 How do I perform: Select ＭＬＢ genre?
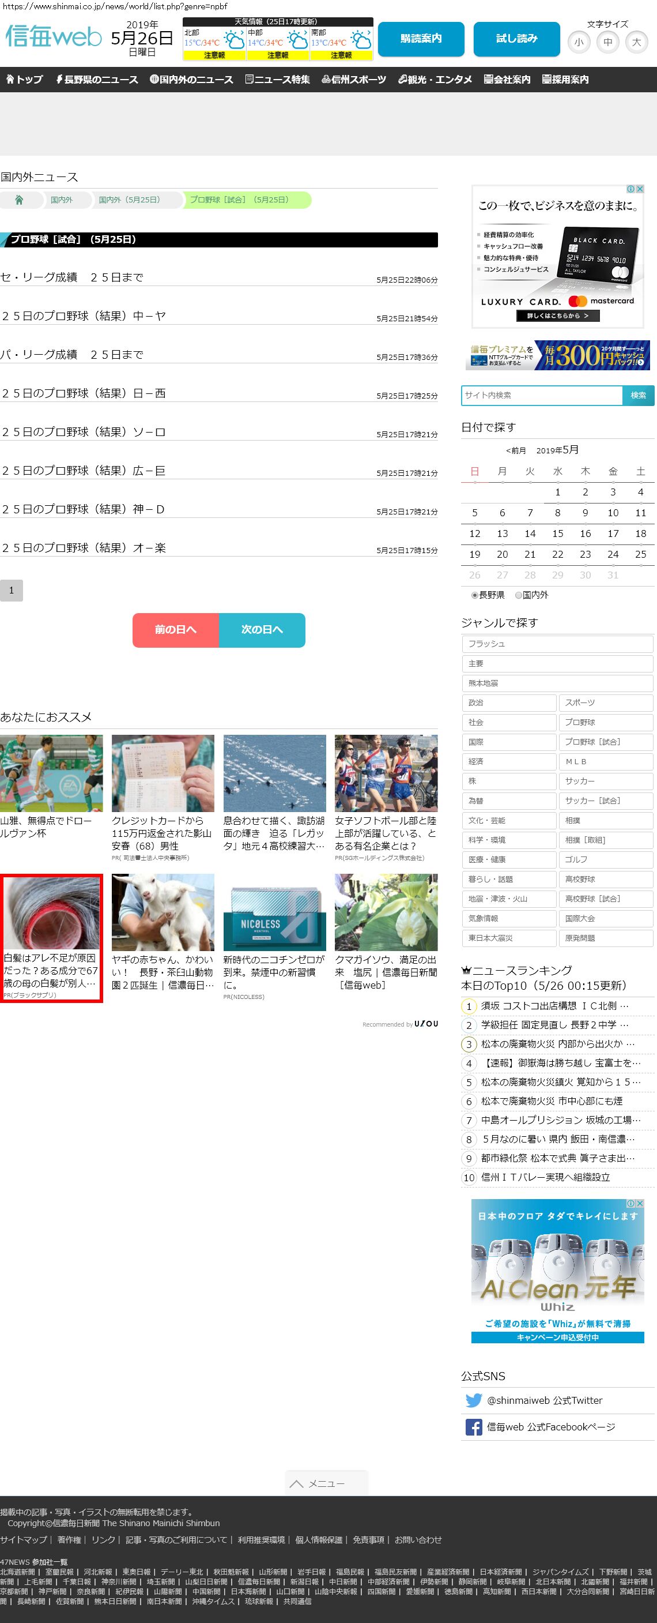tap(605, 762)
